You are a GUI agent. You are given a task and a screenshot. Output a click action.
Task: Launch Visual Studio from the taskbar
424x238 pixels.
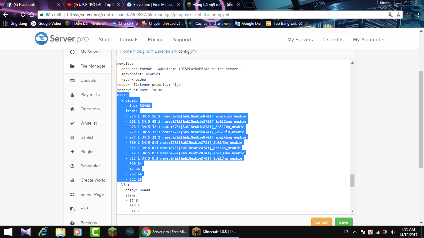[26, 232]
